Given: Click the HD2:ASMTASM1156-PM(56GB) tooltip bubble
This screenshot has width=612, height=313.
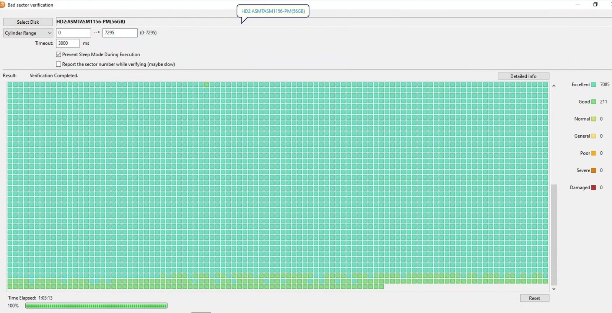Looking at the screenshot, I should click(x=273, y=11).
